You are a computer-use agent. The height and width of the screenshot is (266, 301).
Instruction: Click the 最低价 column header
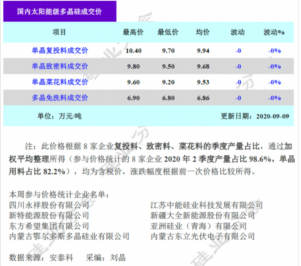(x=168, y=32)
